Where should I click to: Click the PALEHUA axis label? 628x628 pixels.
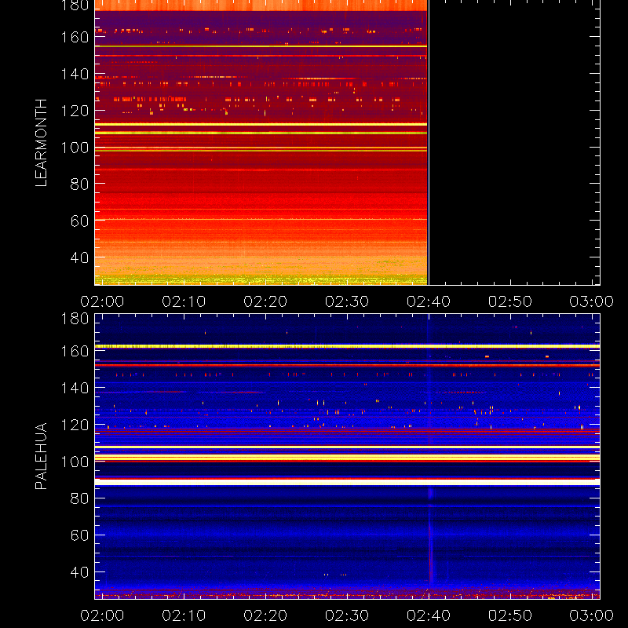41,456
